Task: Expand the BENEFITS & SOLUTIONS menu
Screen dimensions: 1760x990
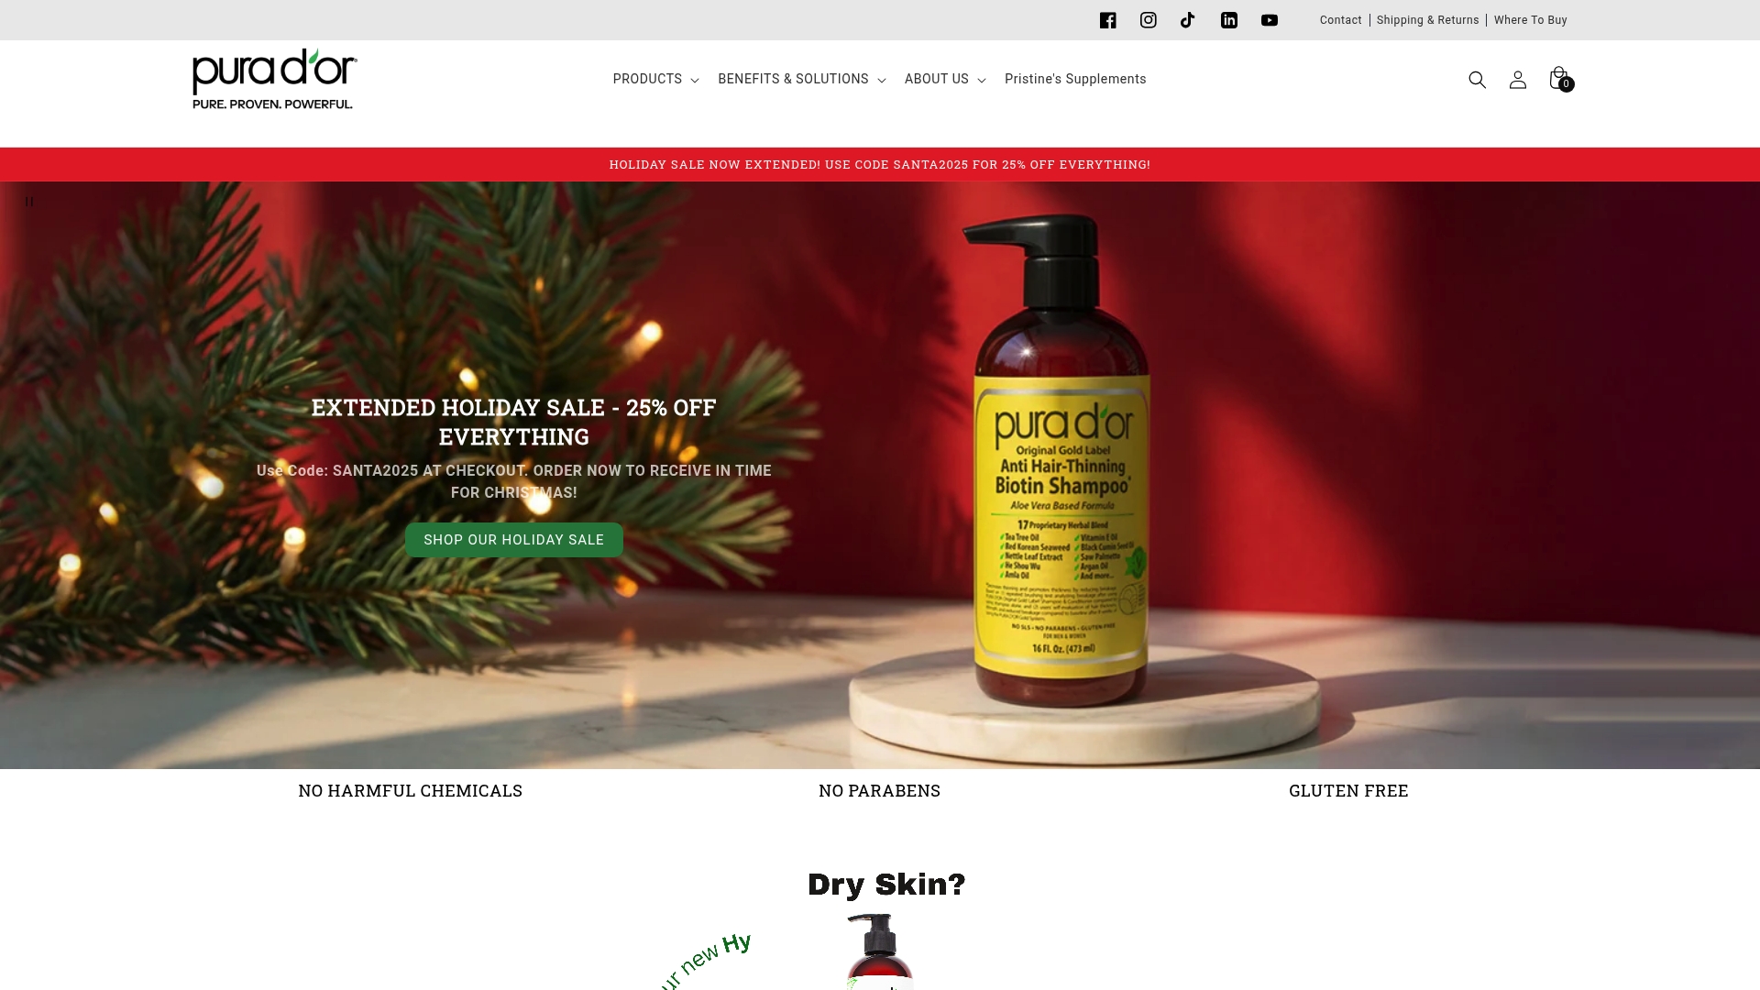Action: 801,79
